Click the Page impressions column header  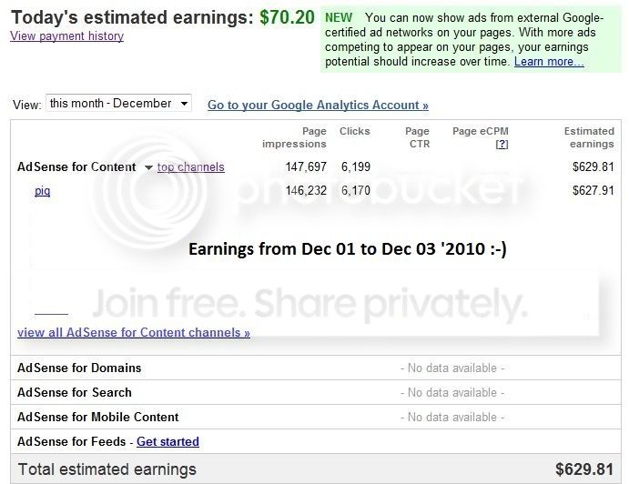294,137
